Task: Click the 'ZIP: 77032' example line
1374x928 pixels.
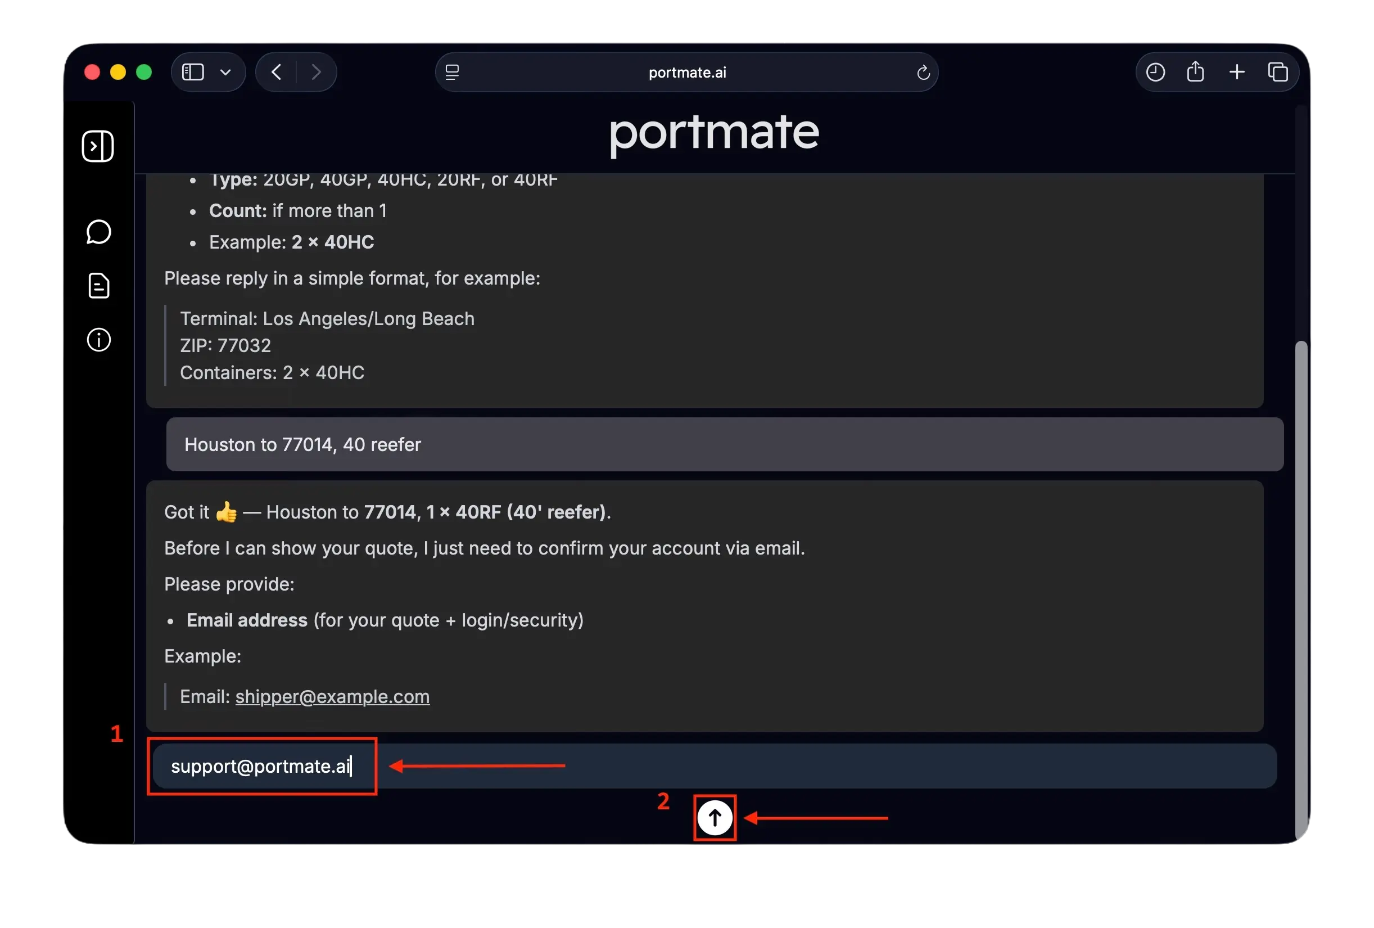Action: [225, 345]
